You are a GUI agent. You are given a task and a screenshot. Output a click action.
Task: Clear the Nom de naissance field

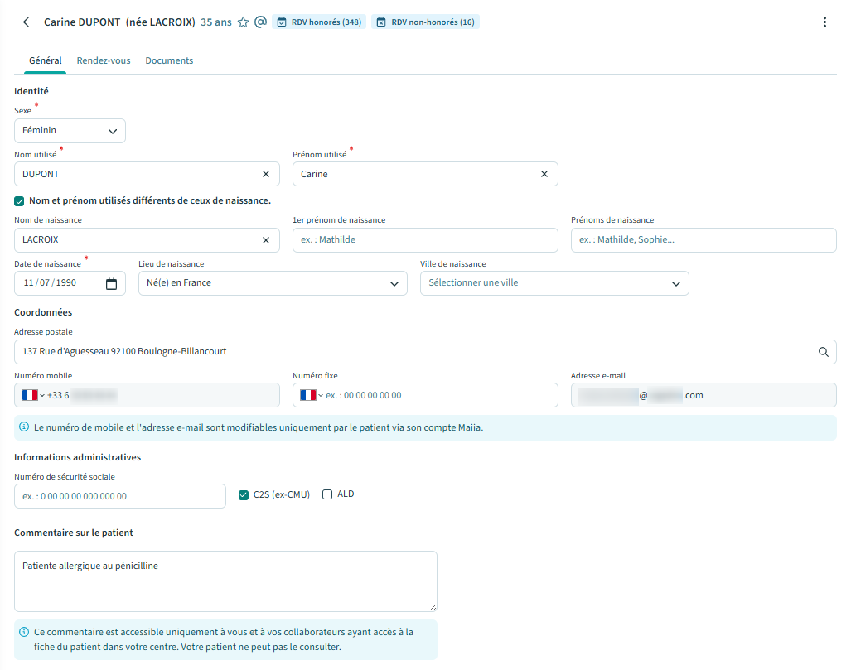coord(266,240)
